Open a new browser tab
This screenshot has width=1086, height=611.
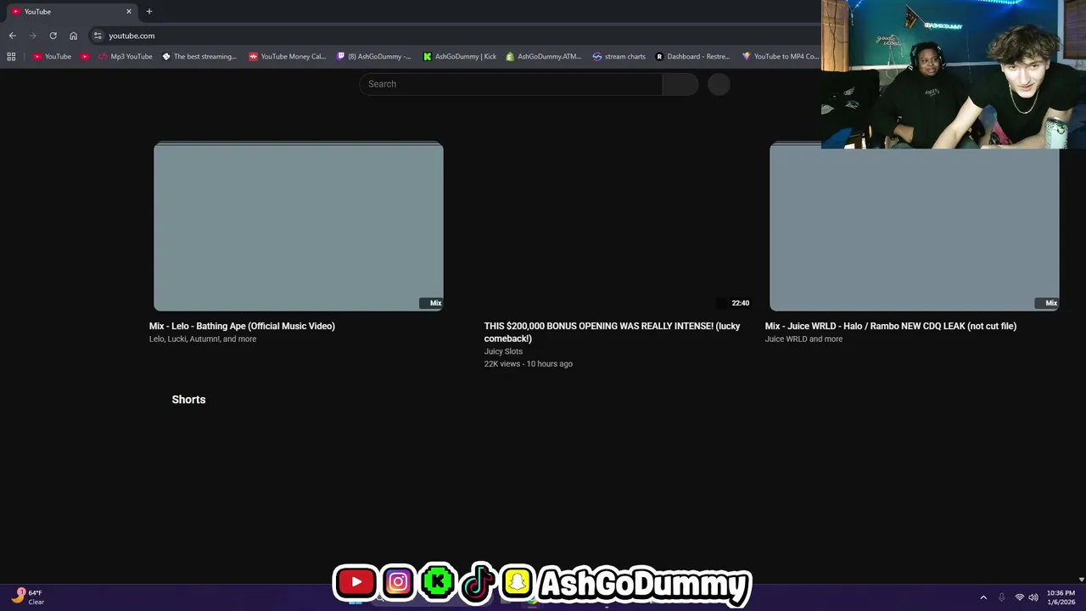[x=149, y=12]
